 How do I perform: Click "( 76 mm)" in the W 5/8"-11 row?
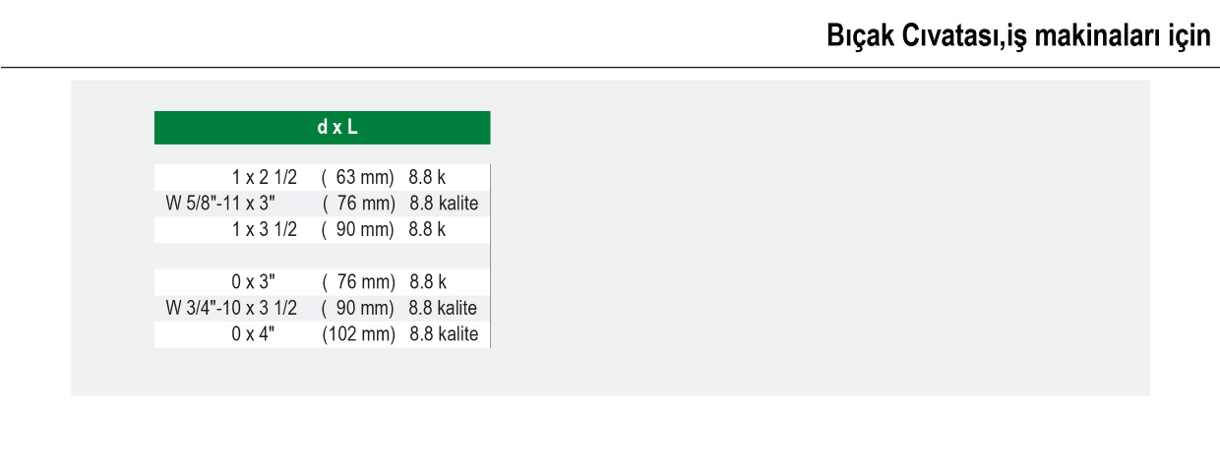tap(358, 204)
